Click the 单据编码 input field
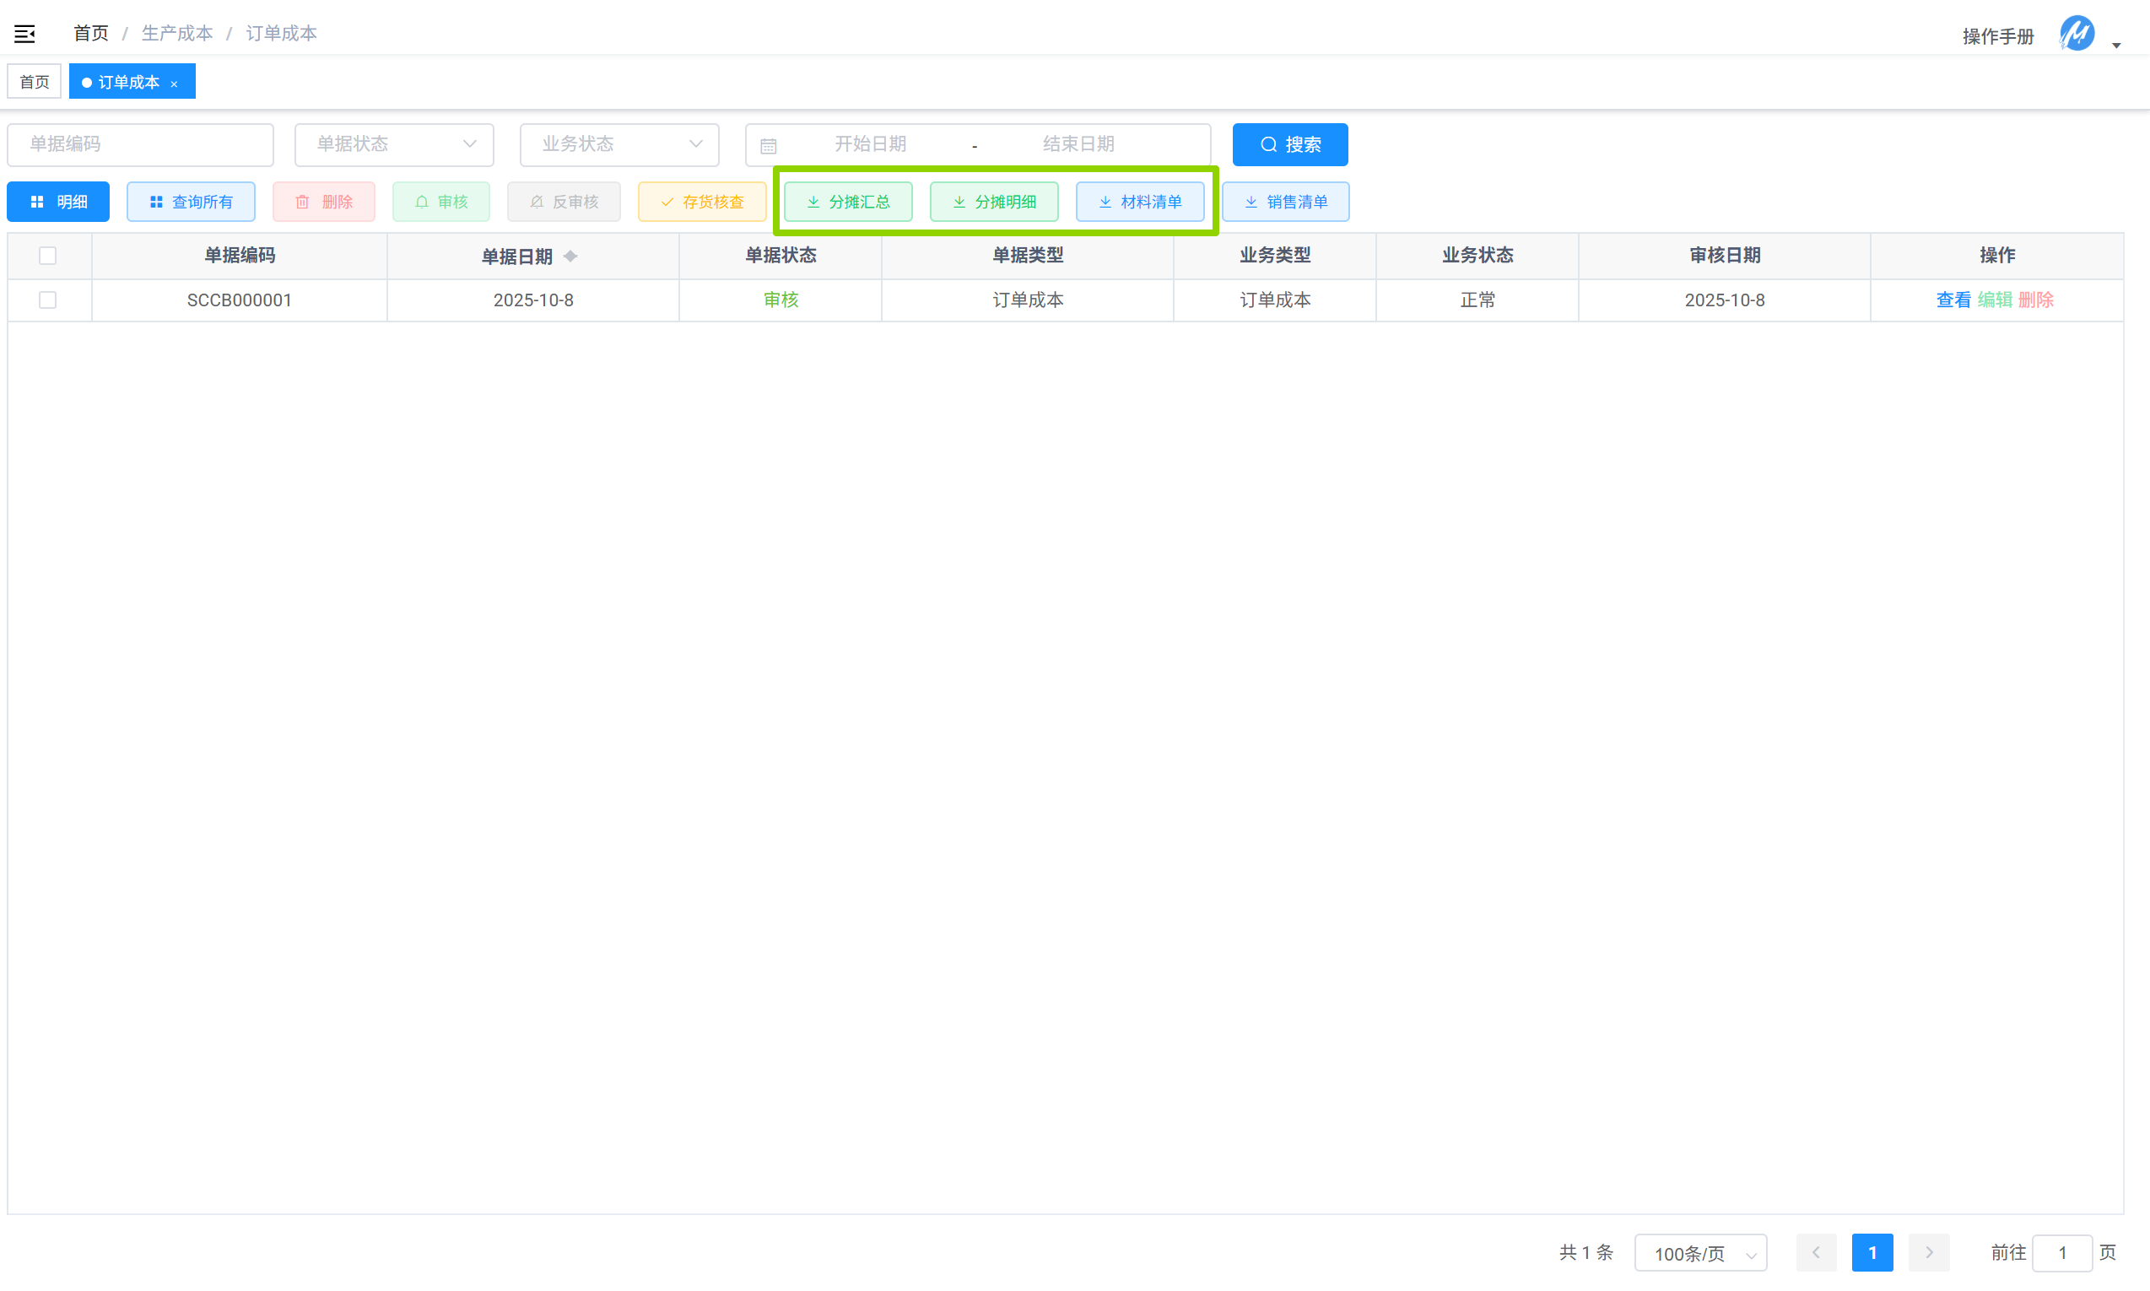The width and height of the screenshot is (2150, 1291). [141, 144]
